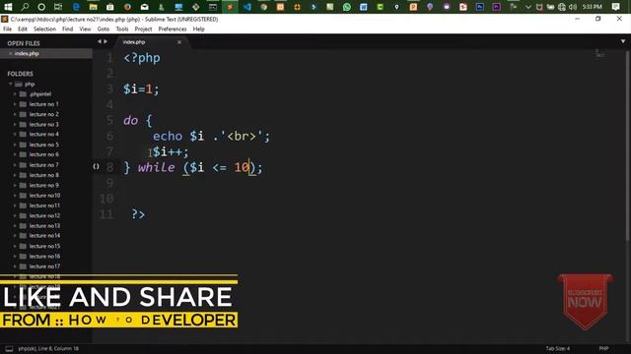Select lecture no13 folder
Viewport: 631px width, 354px height.
click(44, 225)
